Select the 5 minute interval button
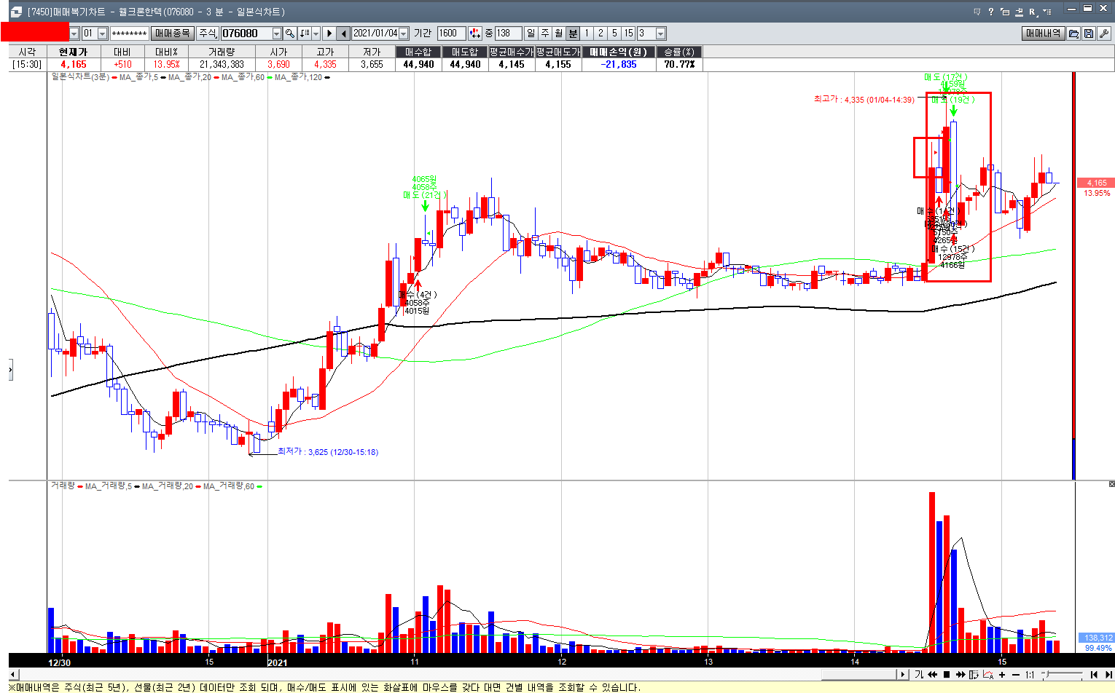The image size is (1115, 693). [614, 33]
